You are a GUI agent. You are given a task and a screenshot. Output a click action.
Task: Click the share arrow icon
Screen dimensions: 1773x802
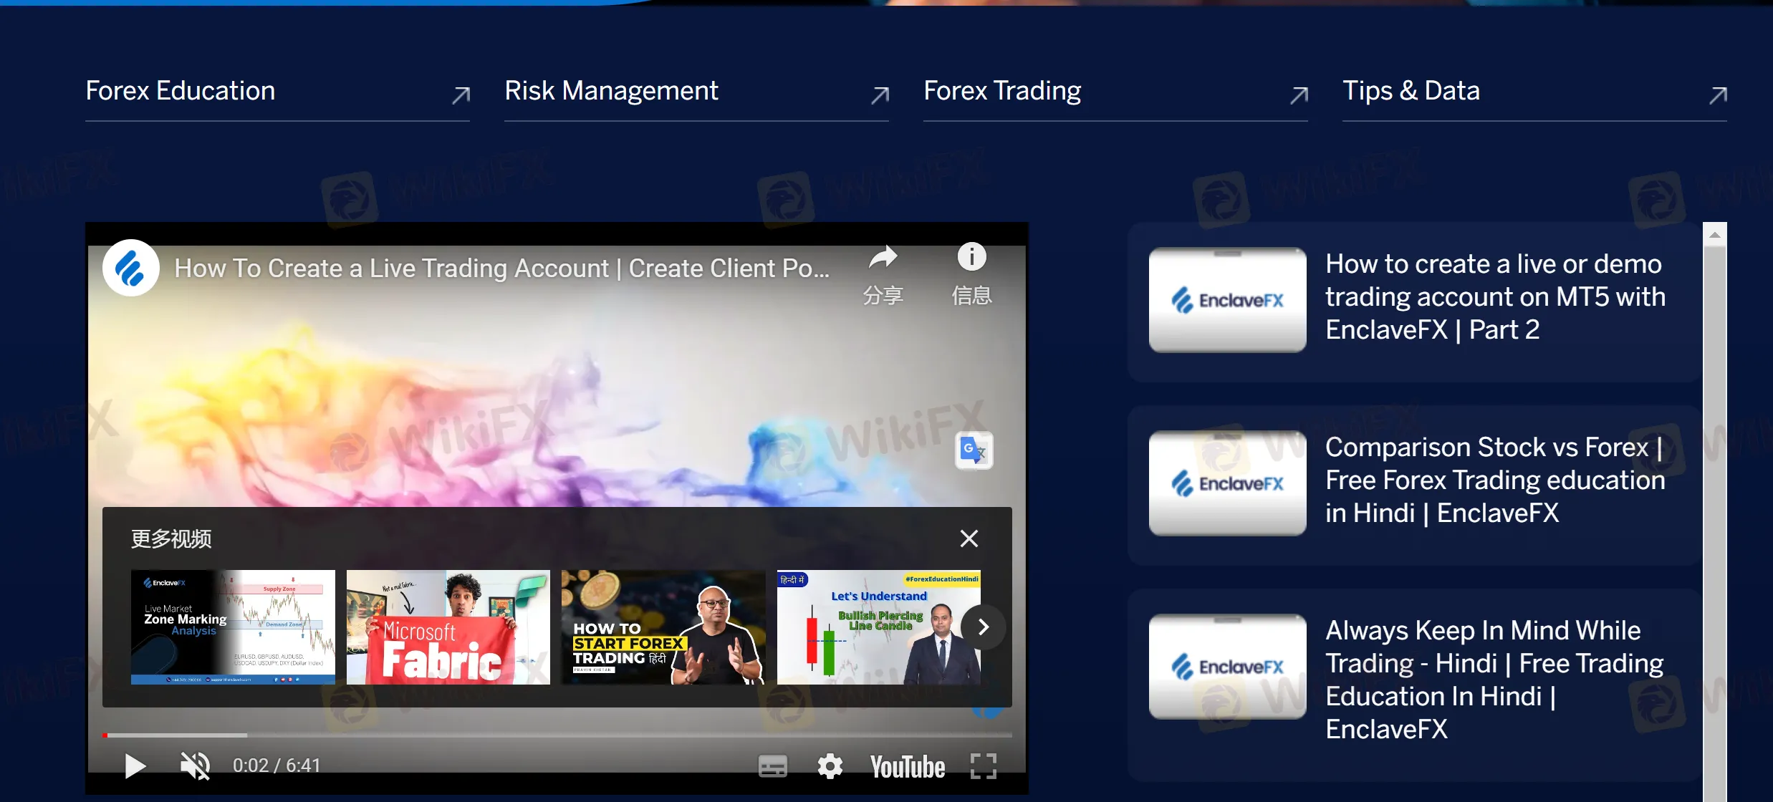(x=883, y=259)
